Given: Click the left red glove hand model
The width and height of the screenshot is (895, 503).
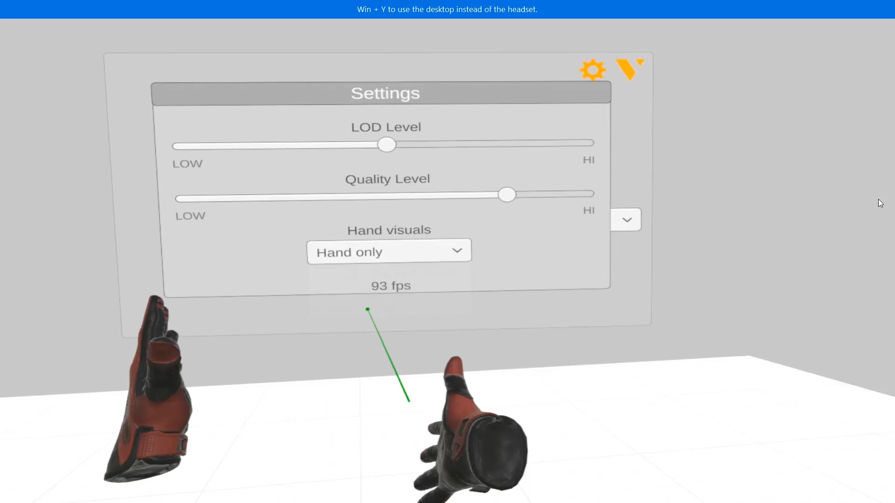Looking at the screenshot, I should click(149, 390).
